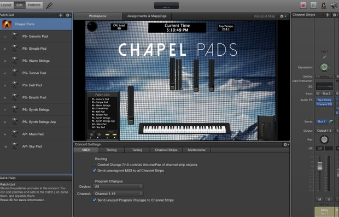Switch to Layout mode
Screen dimensions: 339x217
tap(6, 5)
